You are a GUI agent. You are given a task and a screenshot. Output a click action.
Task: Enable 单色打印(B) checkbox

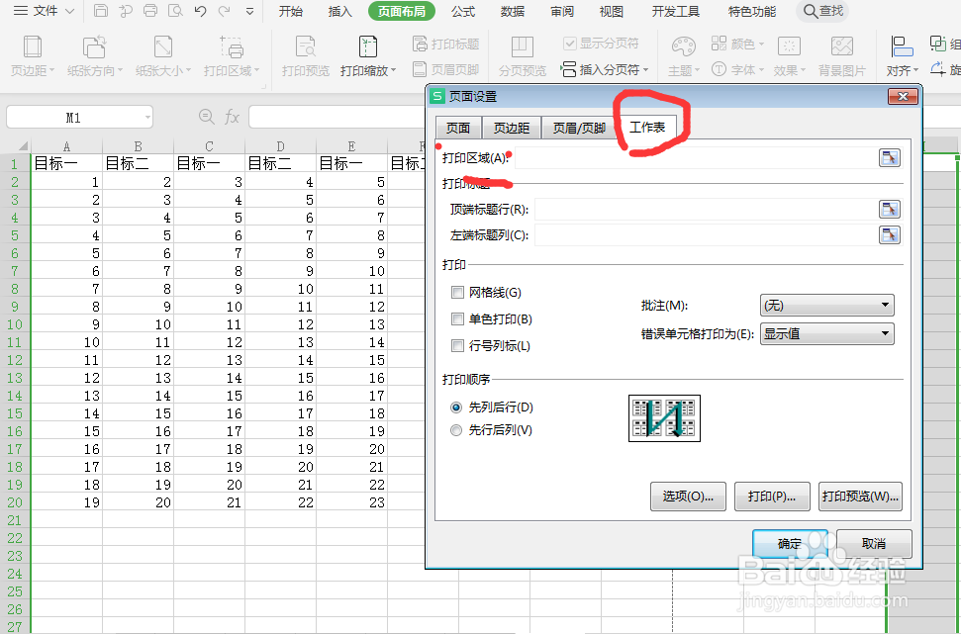coord(457,319)
